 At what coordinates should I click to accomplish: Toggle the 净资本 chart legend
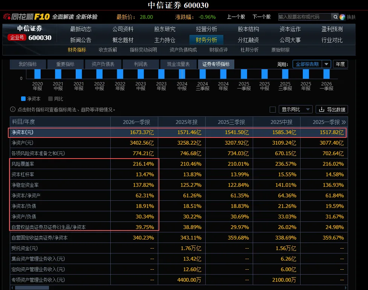(x=31, y=99)
